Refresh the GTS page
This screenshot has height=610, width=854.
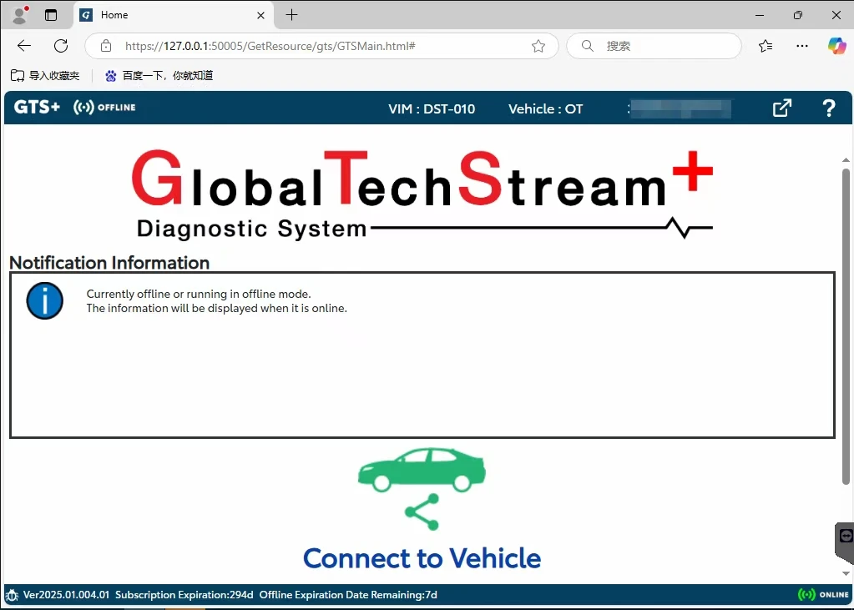pos(61,46)
